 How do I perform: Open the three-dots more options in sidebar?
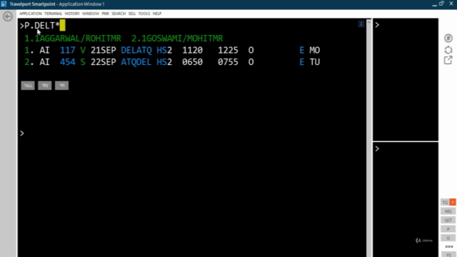pos(449,246)
